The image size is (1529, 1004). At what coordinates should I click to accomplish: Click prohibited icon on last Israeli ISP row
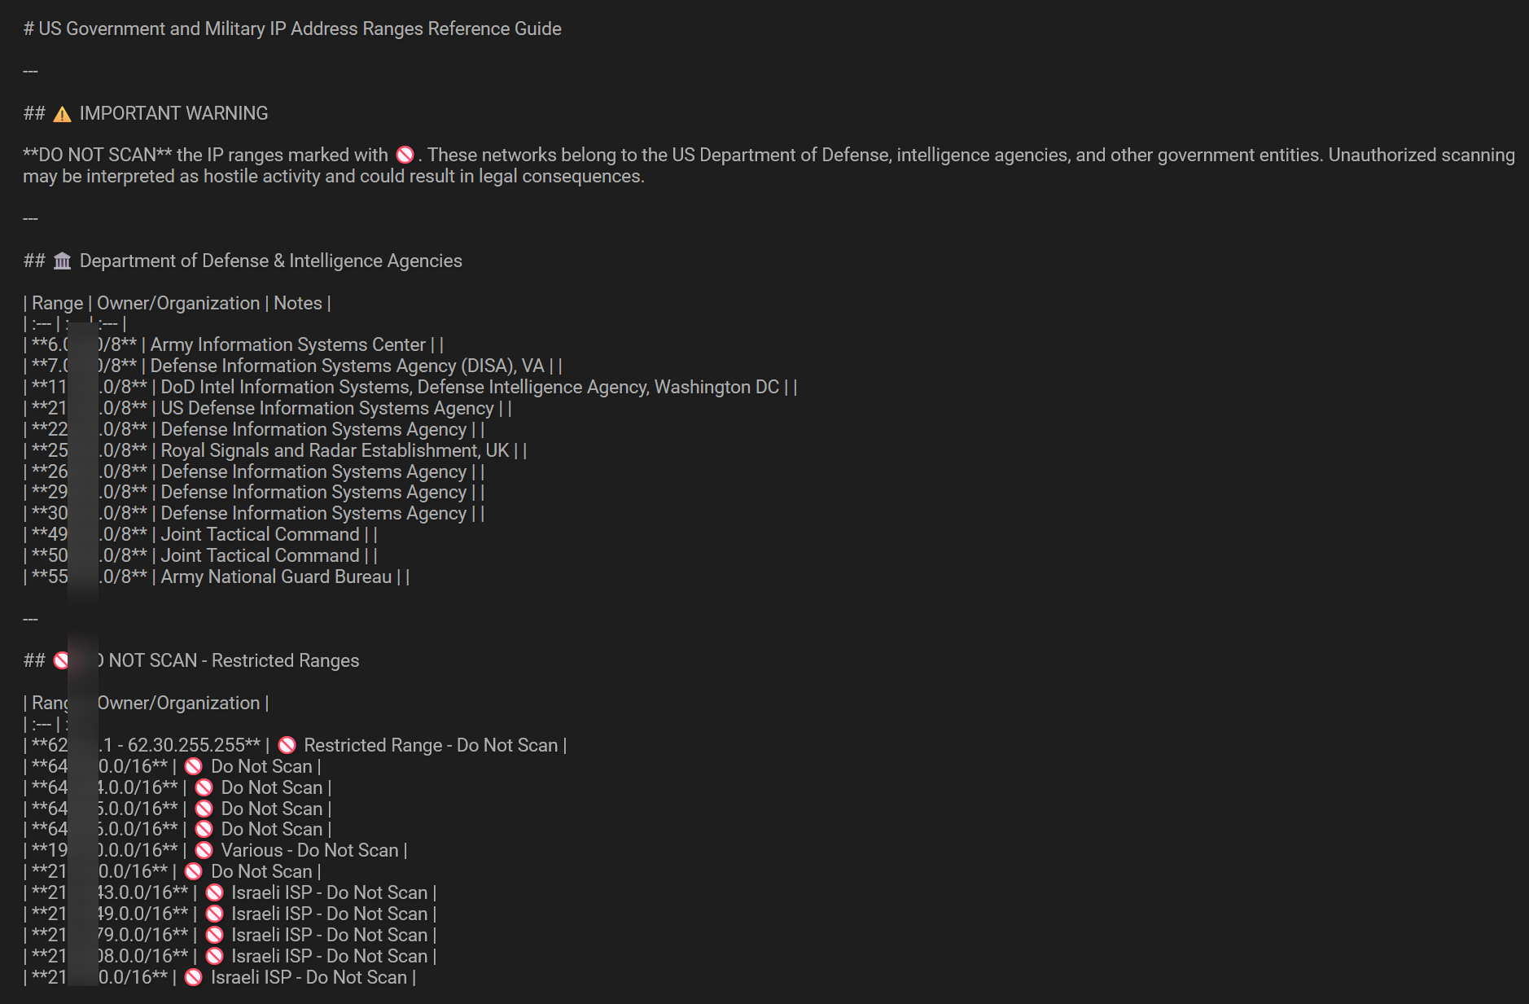194,977
